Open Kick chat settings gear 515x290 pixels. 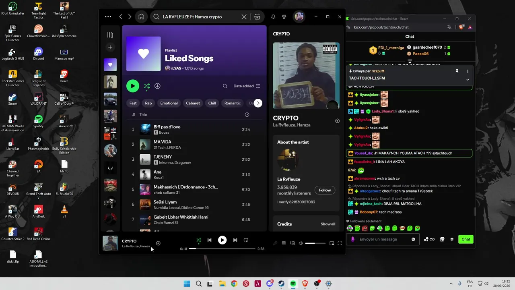point(452,239)
